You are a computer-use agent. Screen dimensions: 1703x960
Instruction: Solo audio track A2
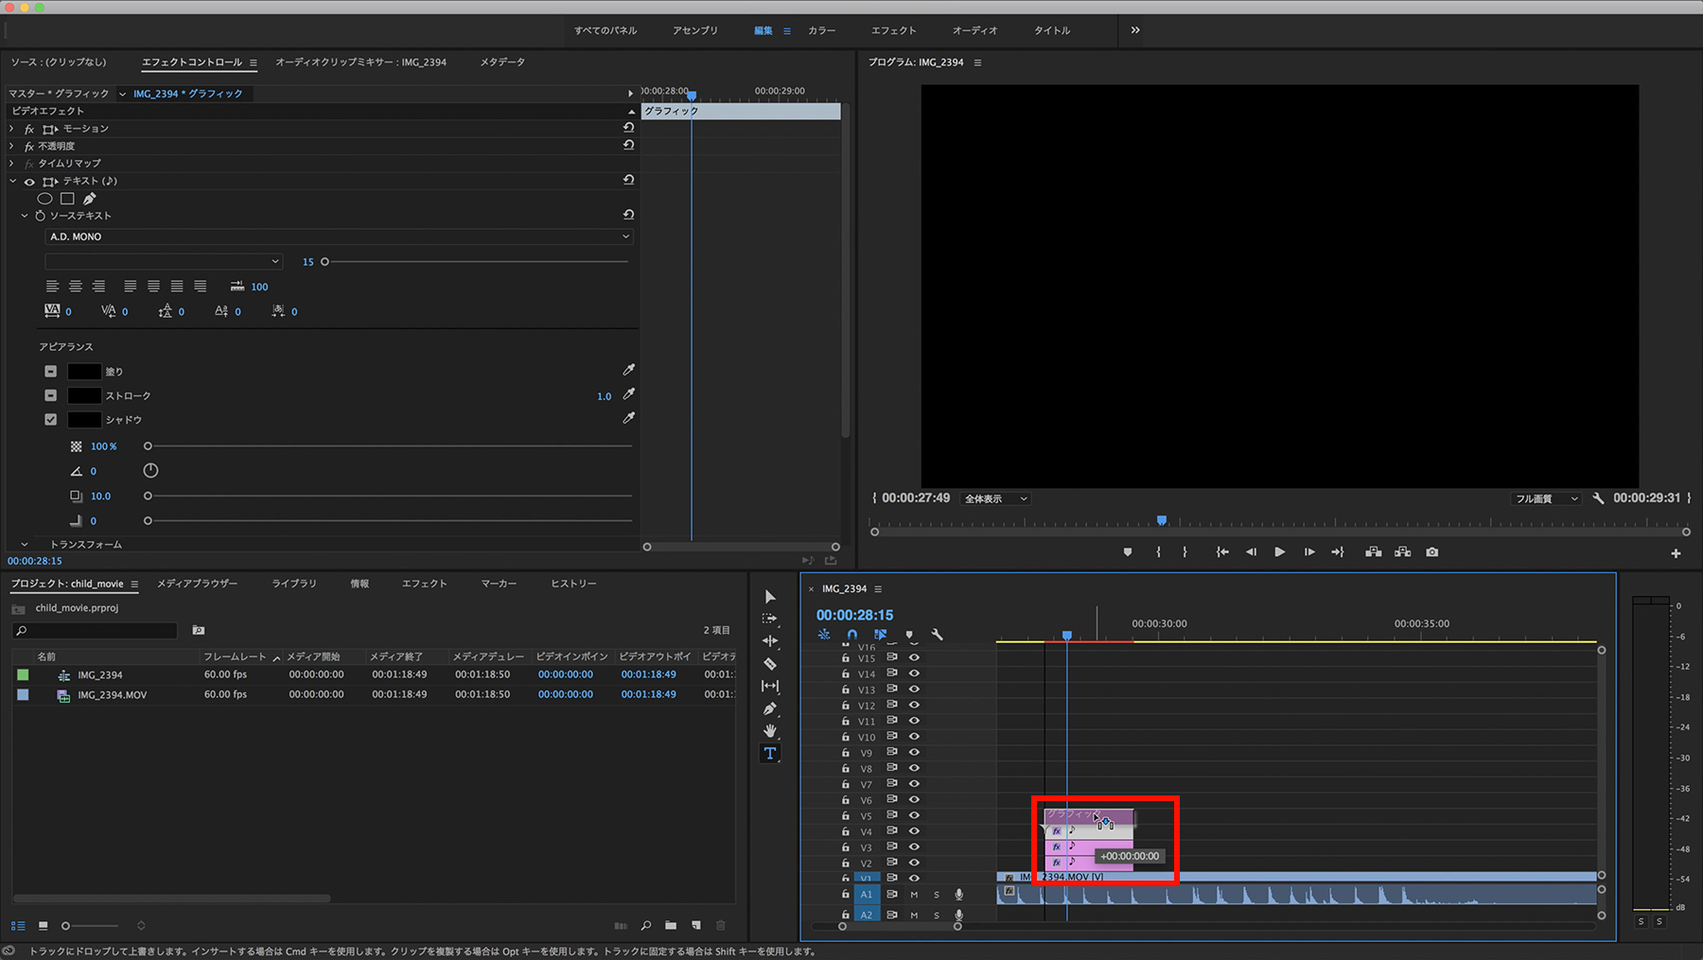[x=937, y=915]
